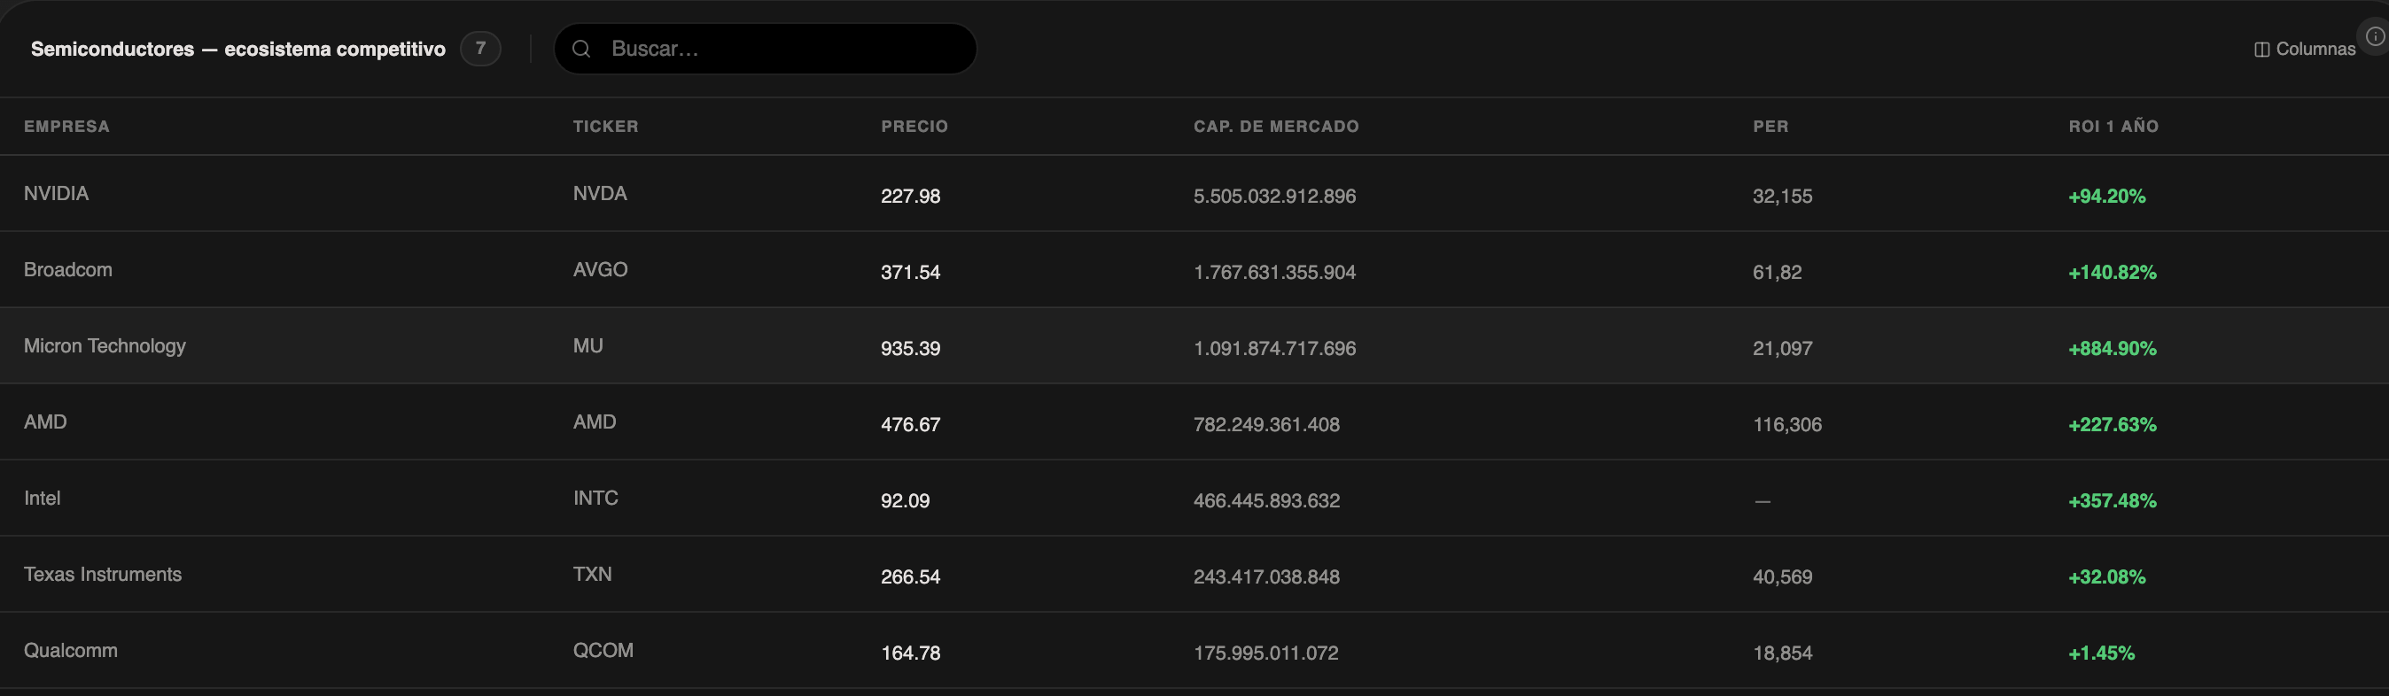The image size is (2389, 696).
Task: Sort by the TICKER column header
Action: 605,126
